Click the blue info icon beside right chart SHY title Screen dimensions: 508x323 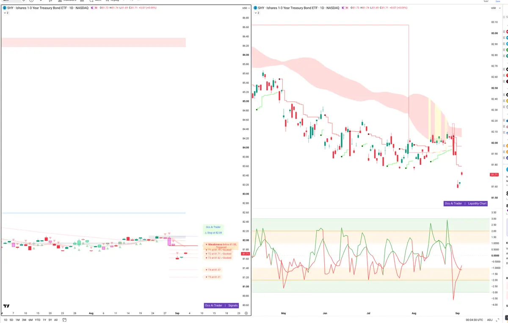click(x=255, y=8)
